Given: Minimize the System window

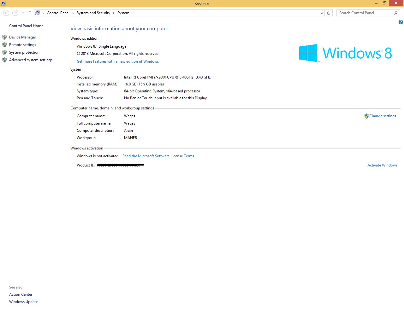Looking at the screenshot, I should tap(376, 3).
